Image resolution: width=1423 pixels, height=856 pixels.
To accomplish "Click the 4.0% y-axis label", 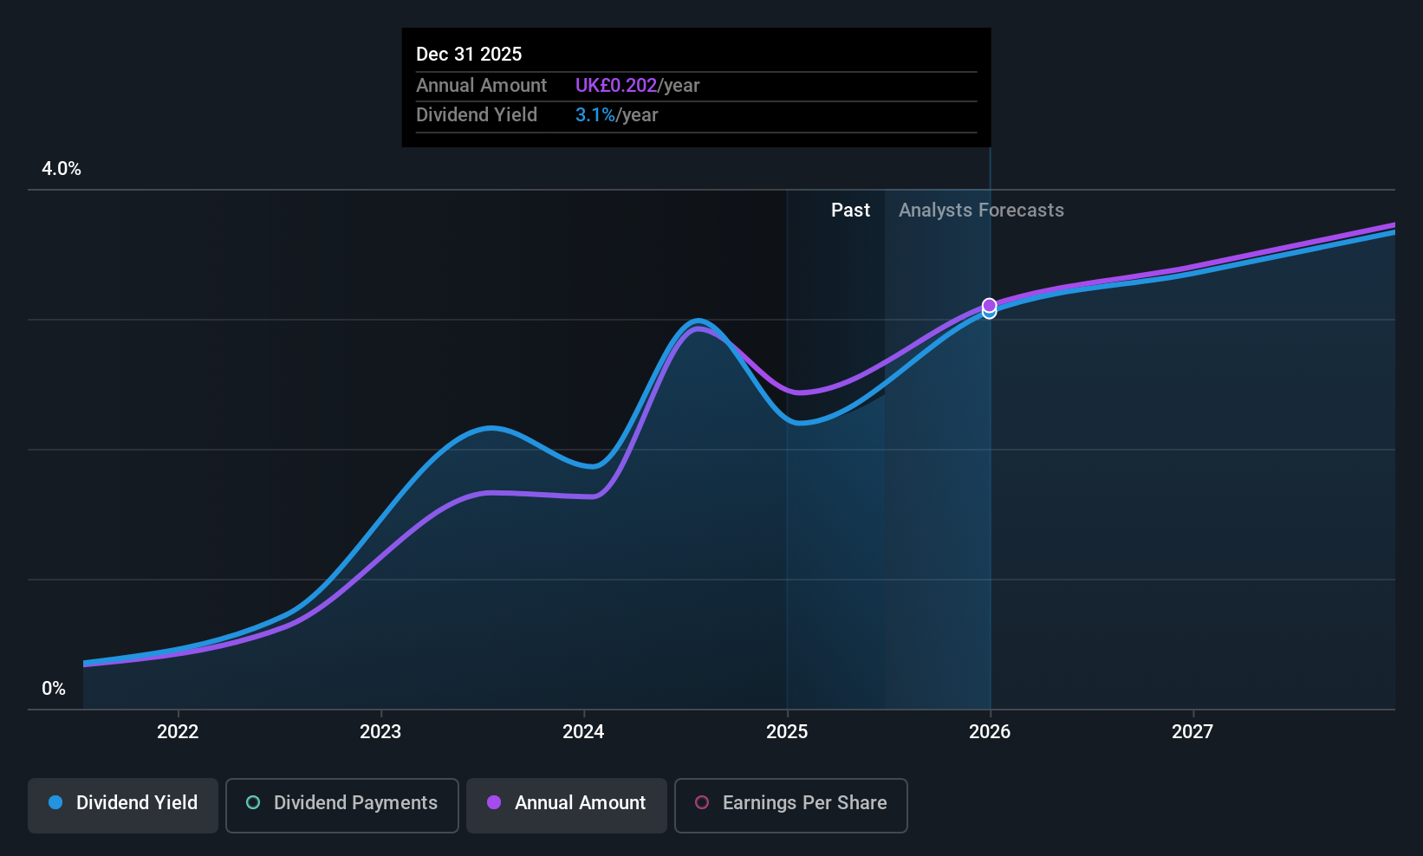I will 62,169.
